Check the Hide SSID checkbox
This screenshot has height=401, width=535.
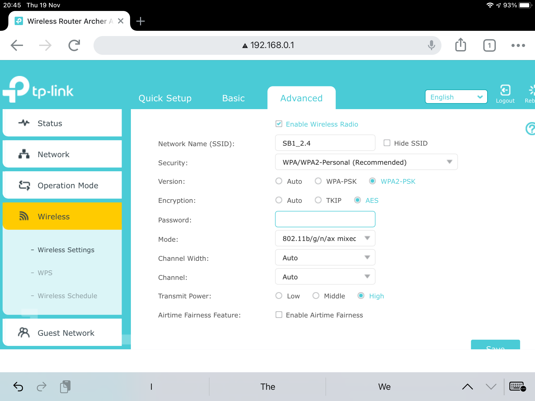tap(387, 143)
